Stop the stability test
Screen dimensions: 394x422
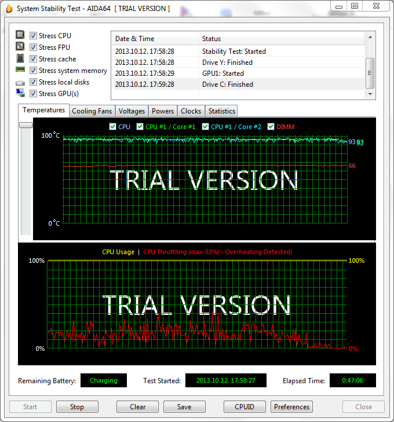77,406
